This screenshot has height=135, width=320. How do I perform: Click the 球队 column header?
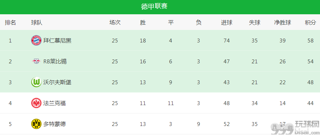tap(37, 22)
